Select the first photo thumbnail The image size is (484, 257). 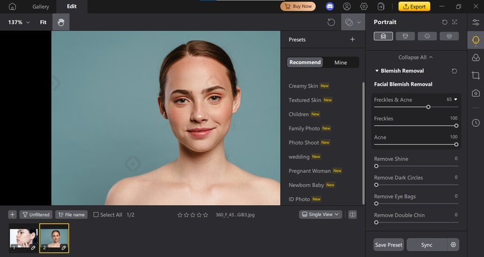(x=23, y=237)
